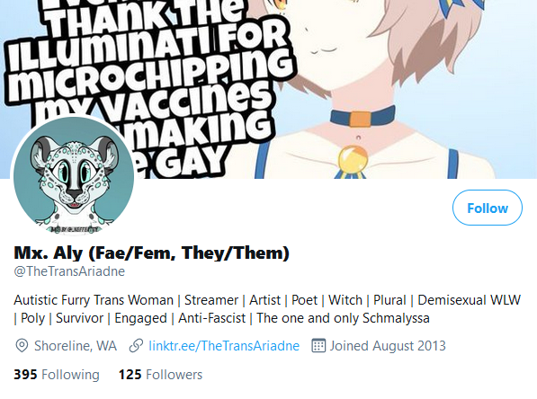View the 395 Following list
Image resolution: width=537 pixels, height=399 pixels.
click(57, 375)
